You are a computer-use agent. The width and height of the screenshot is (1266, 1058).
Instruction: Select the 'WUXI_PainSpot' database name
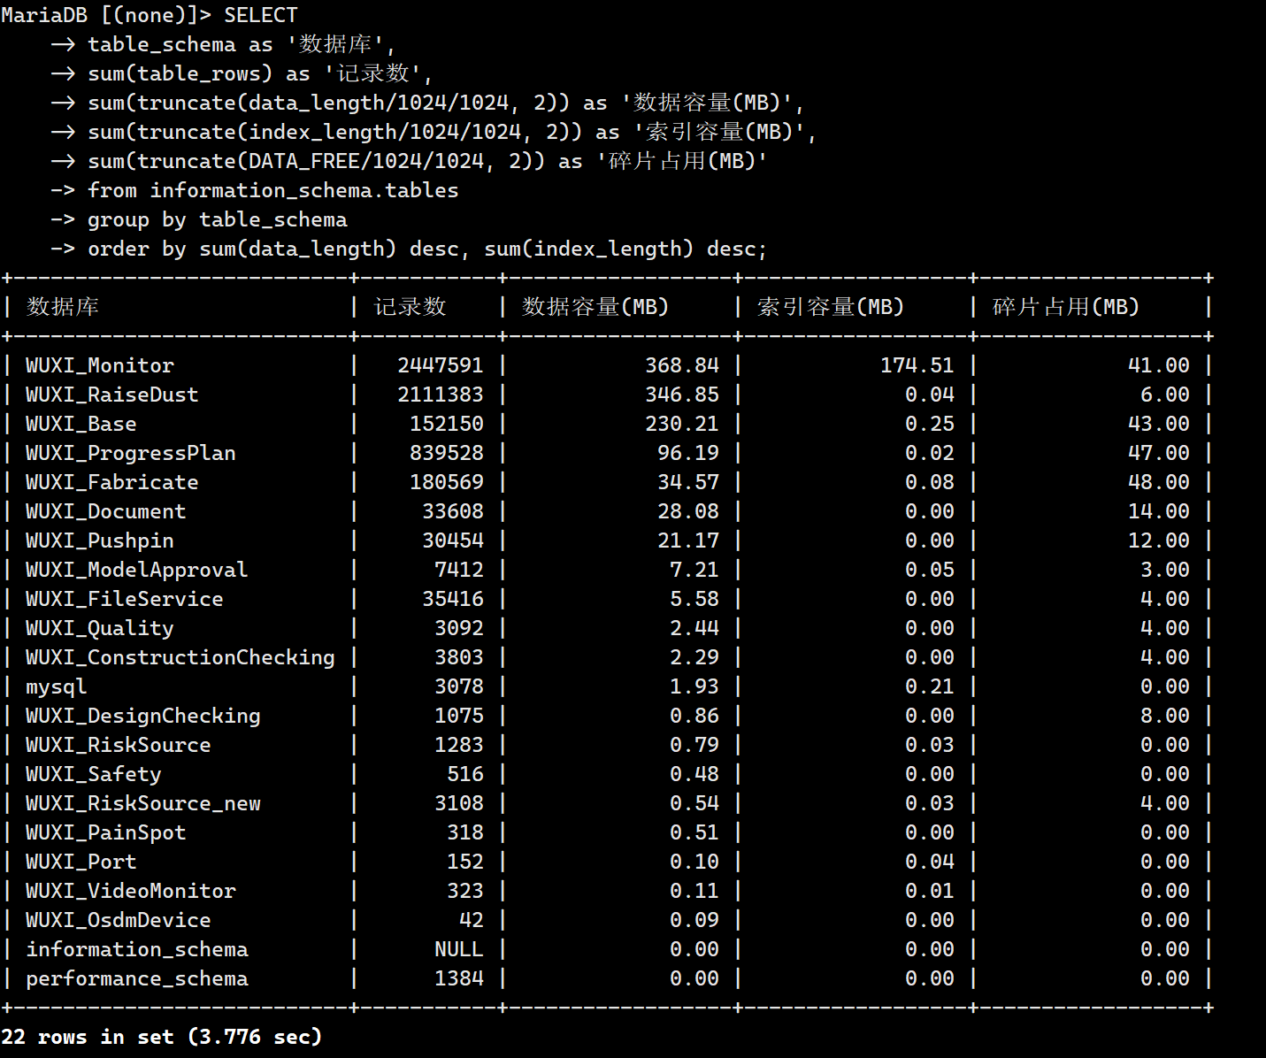(106, 832)
